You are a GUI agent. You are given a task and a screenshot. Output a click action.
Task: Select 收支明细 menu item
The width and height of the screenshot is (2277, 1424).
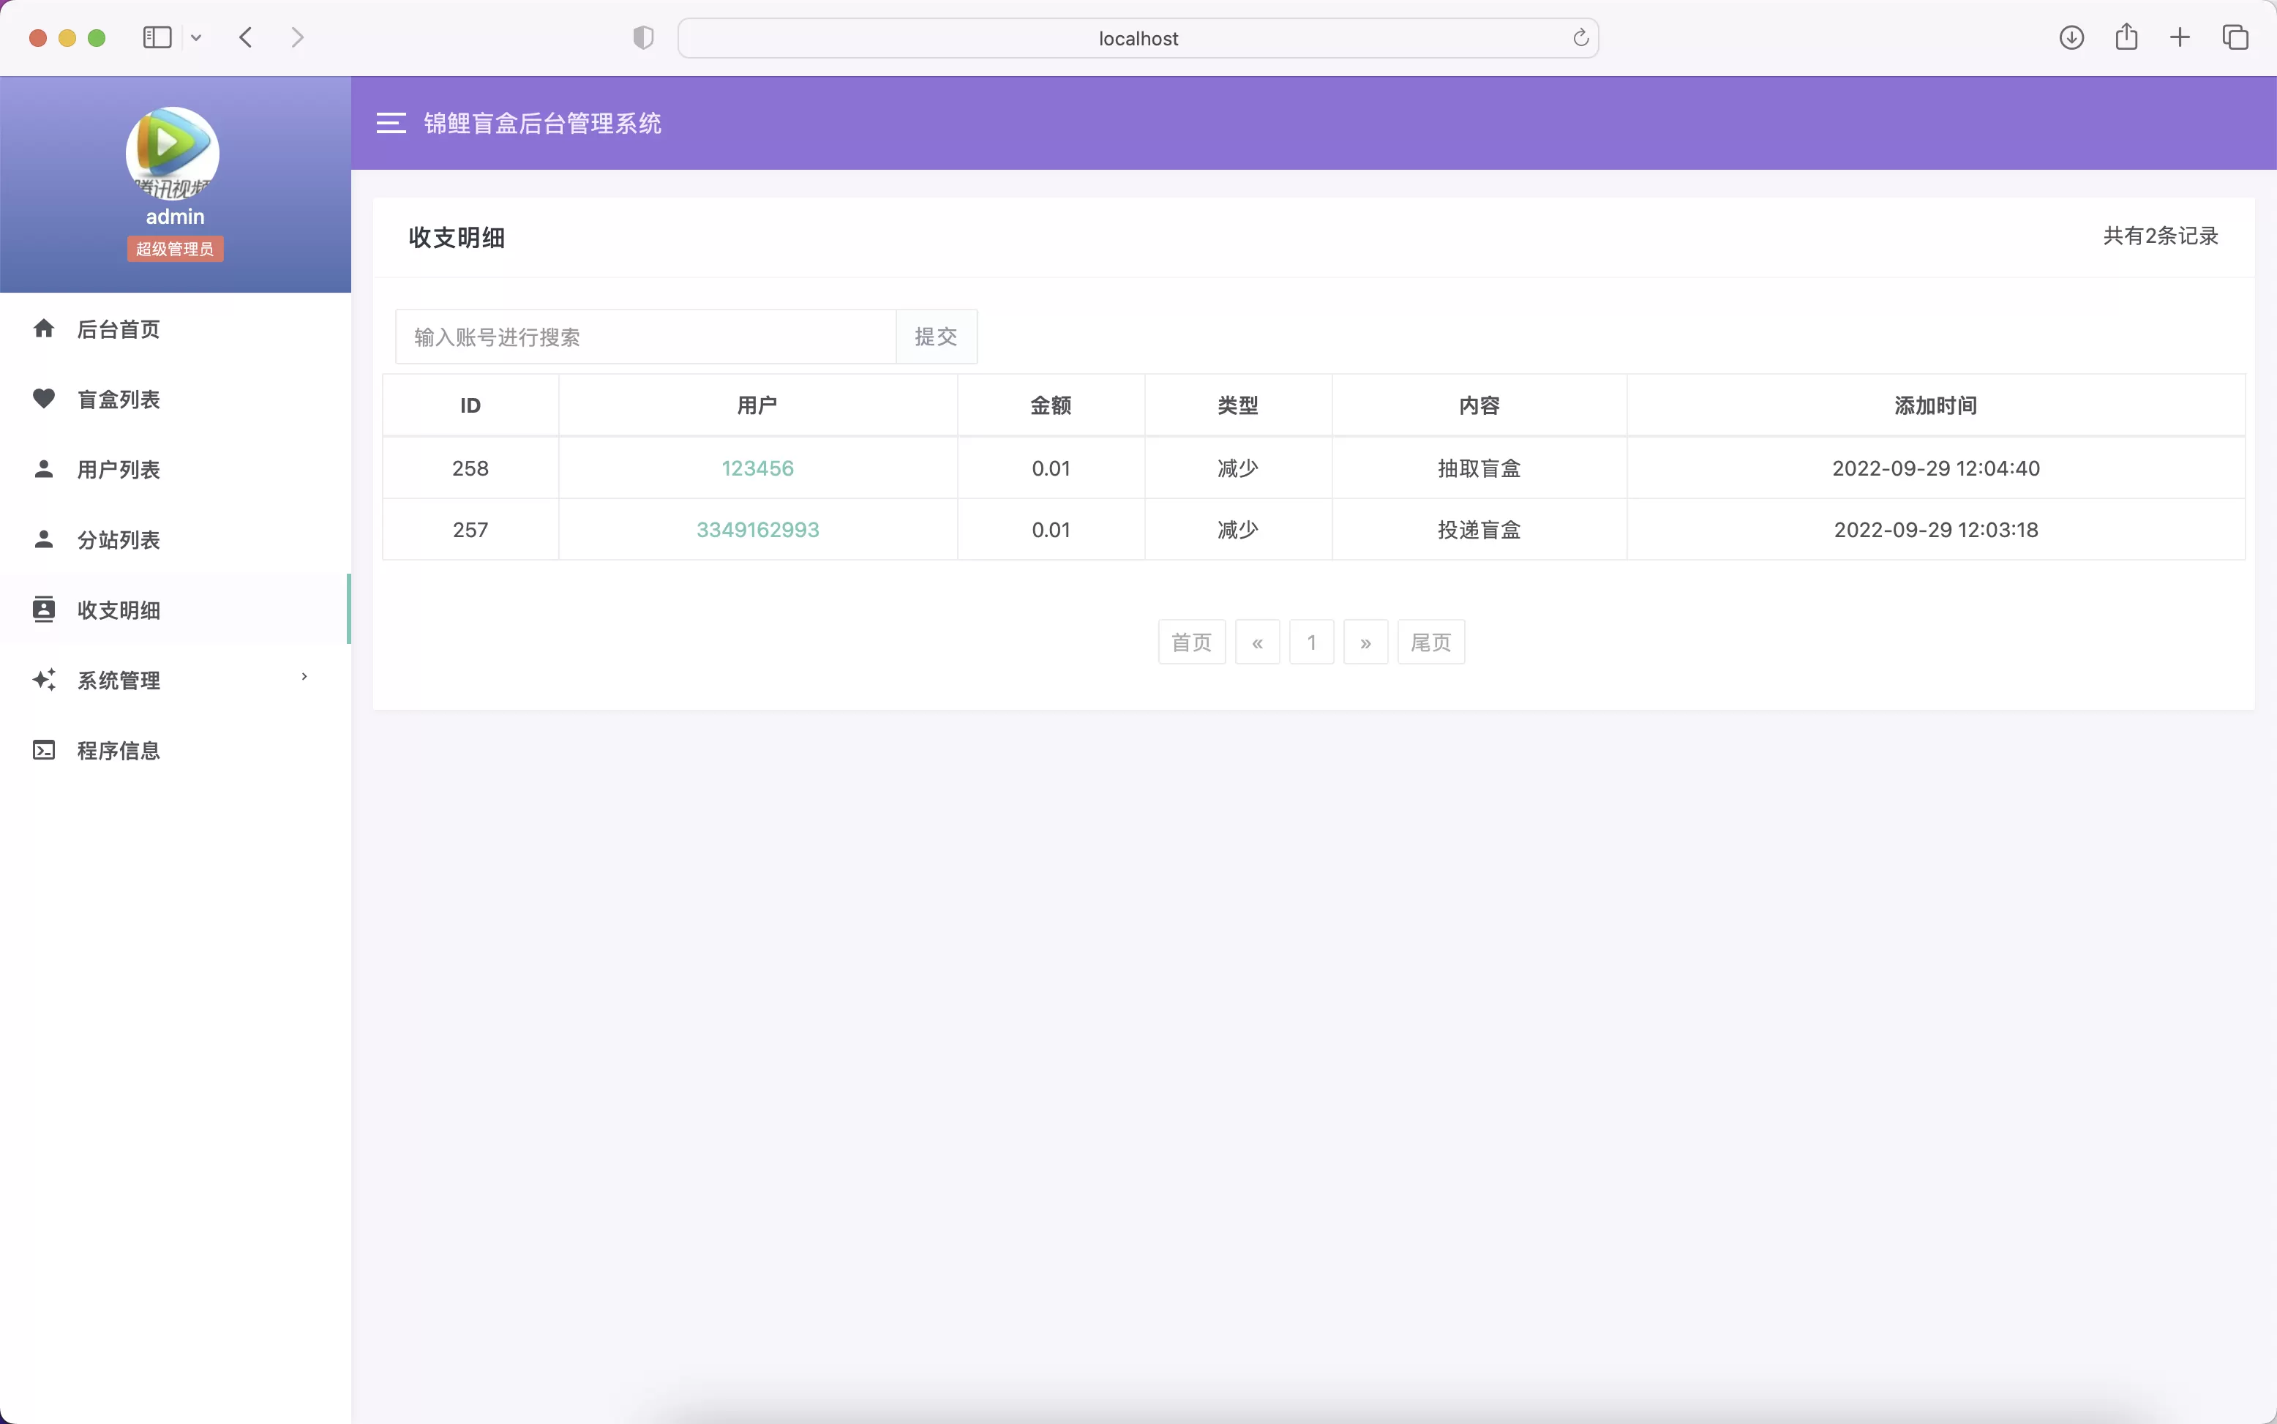[x=175, y=610]
